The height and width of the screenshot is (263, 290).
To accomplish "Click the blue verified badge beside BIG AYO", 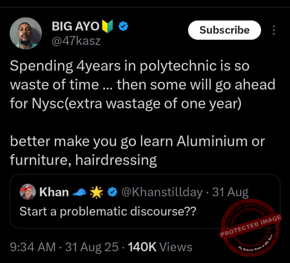I will (x=123, y=26).
